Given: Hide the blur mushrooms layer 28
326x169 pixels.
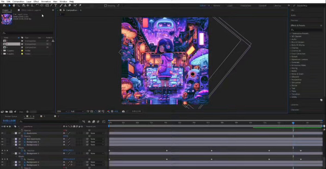Looking at the screenshot, I should (x=2, y=139).
